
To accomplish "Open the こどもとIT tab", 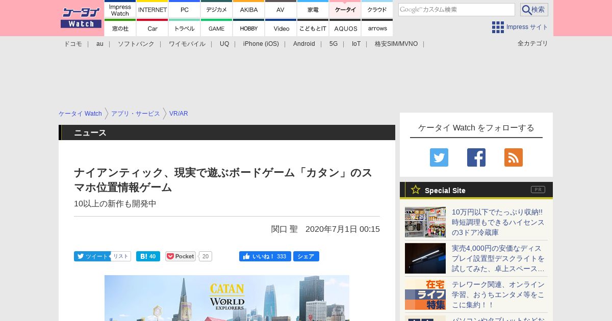I will (313, 28).
